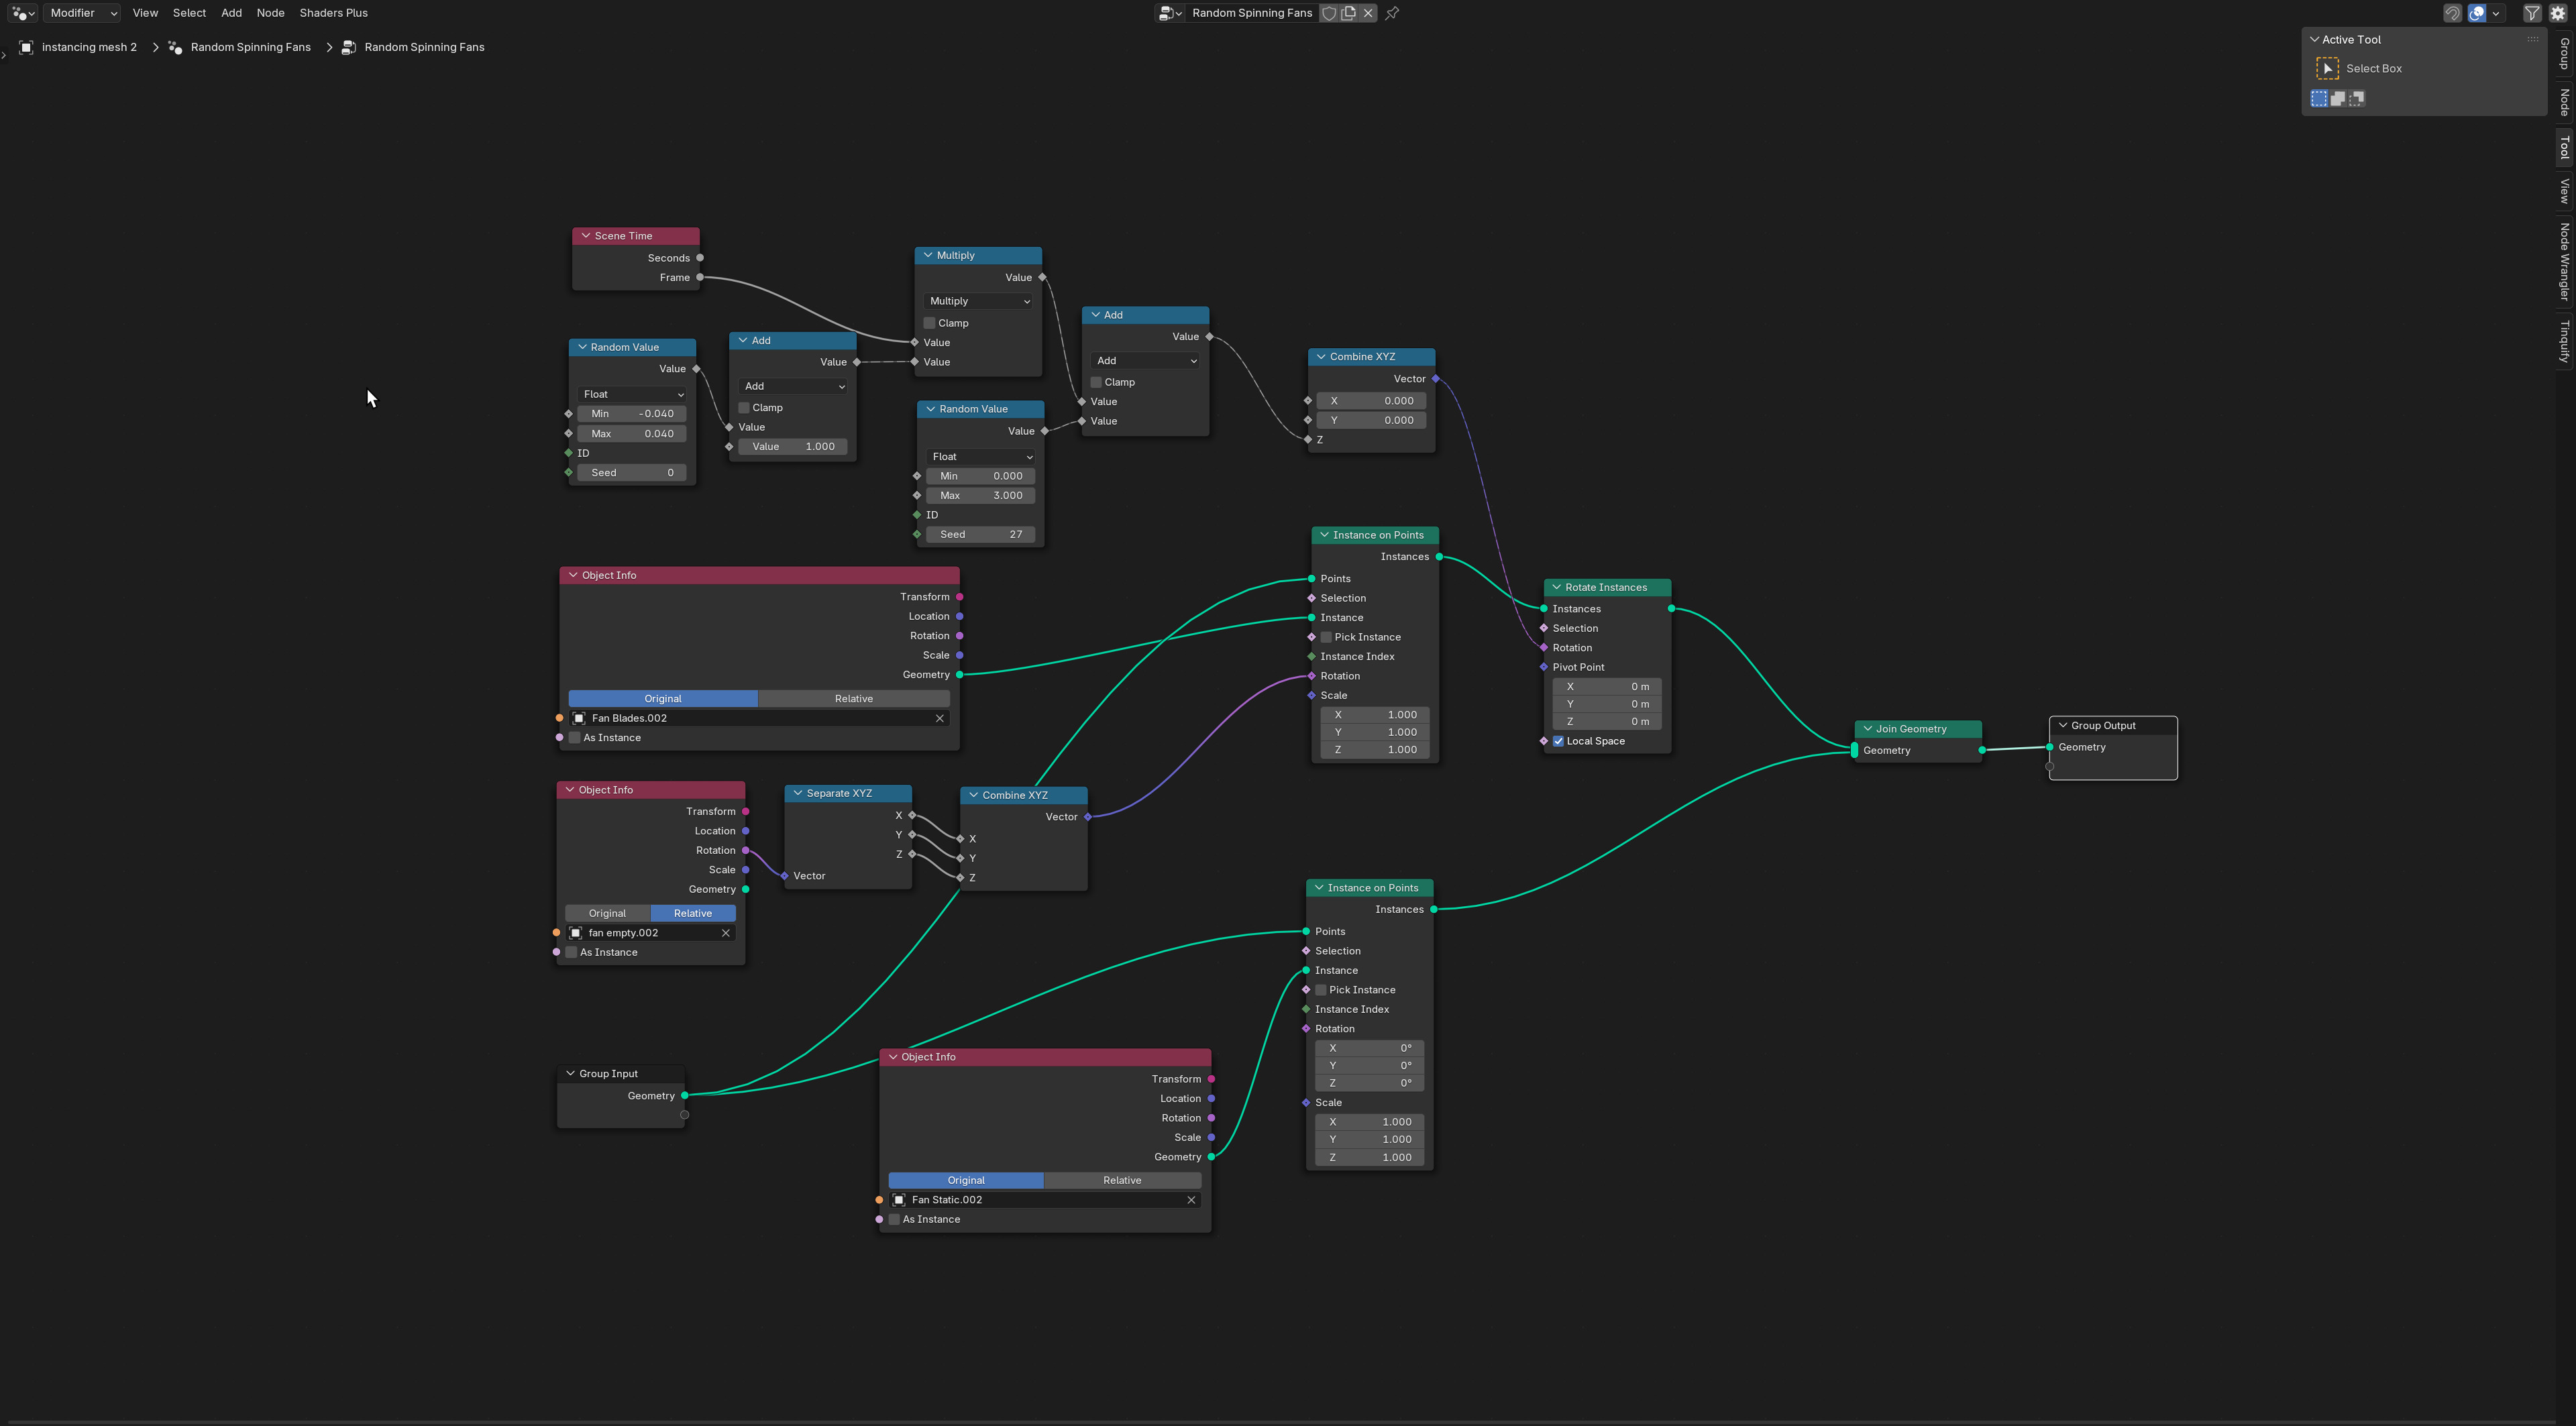Select the Extend selection mode icon
The width and height of the screenshot is (2576, 1426).
point(2338,98)
